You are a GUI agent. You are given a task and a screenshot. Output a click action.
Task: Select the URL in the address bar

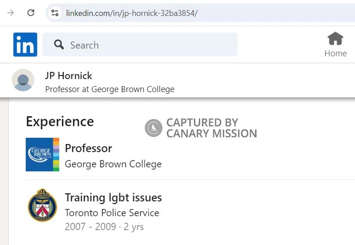tap(131, 13)
